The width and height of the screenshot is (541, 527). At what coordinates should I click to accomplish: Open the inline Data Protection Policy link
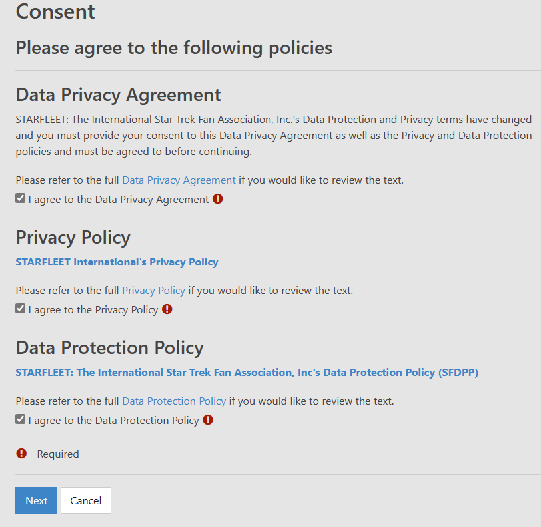tap(174, 401)
